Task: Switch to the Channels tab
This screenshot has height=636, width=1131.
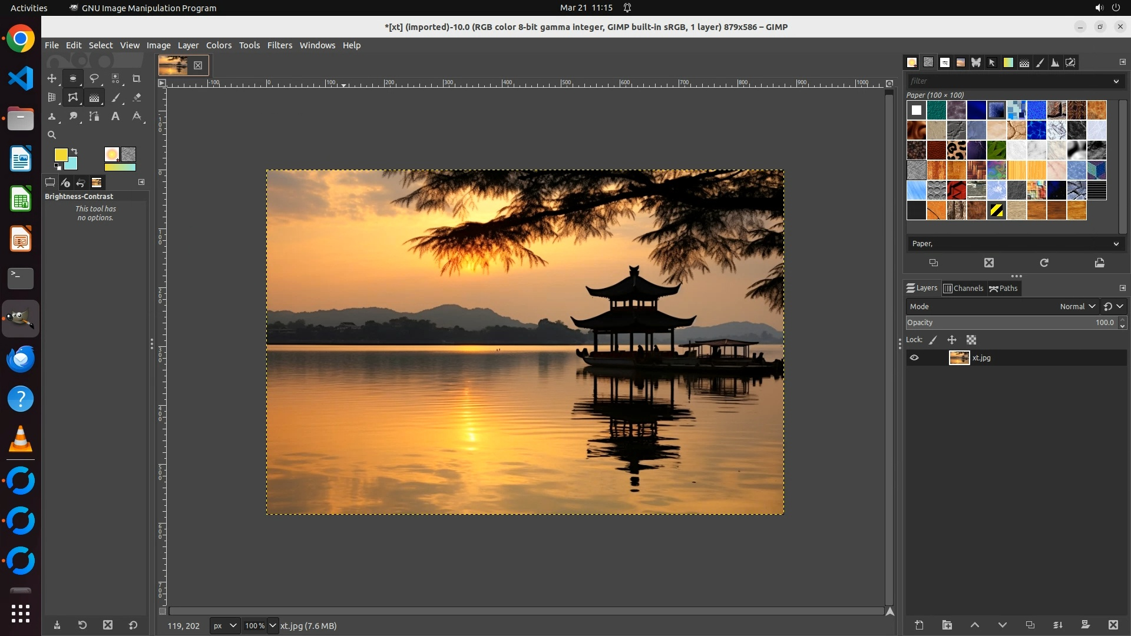Action: [x=964, y=288]
